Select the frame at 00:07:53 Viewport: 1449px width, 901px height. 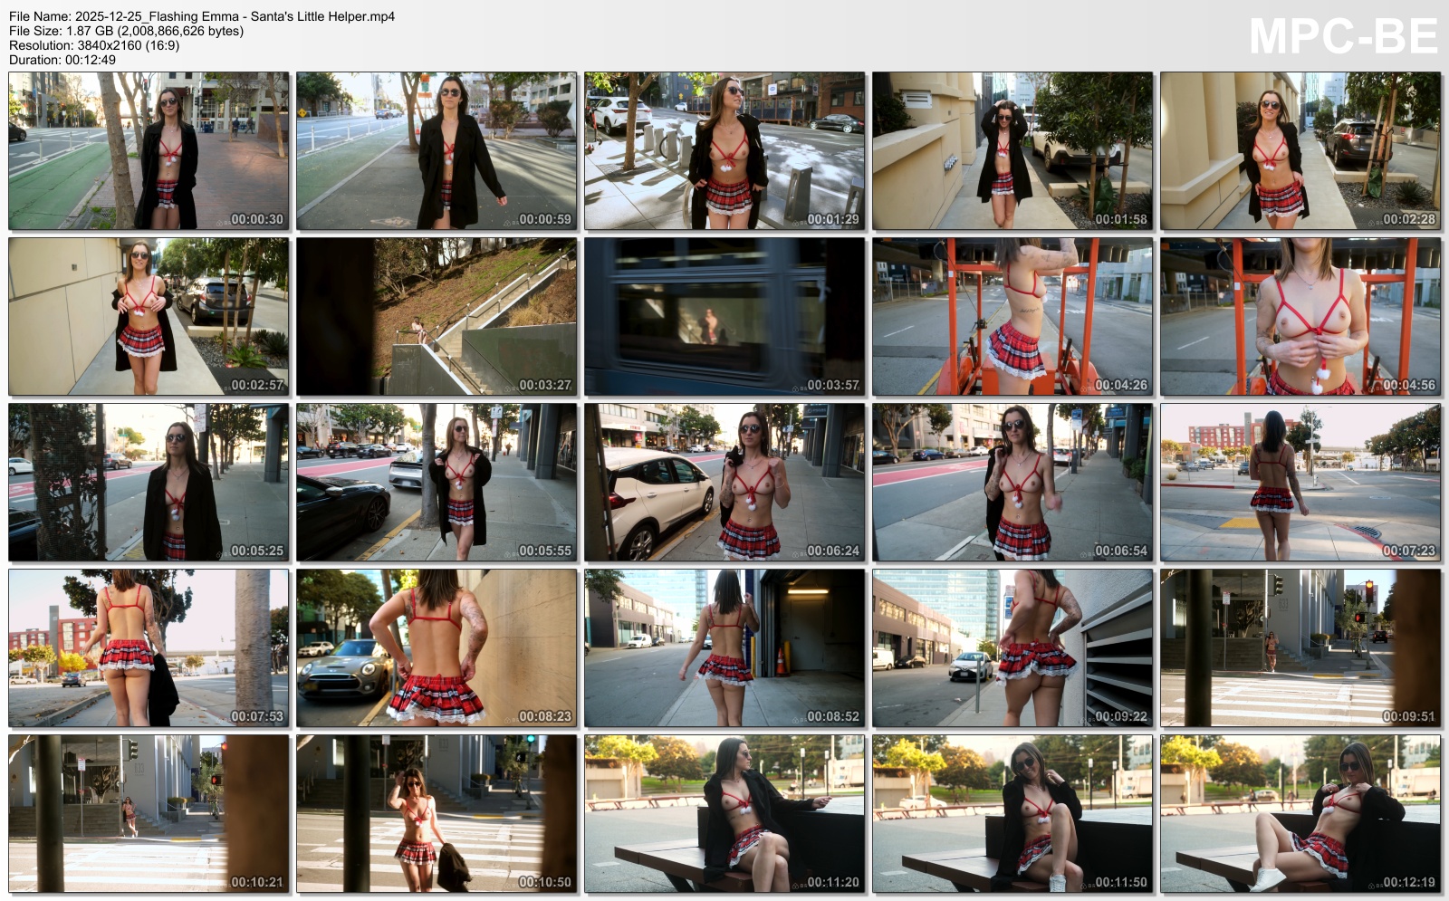point(149,648)
